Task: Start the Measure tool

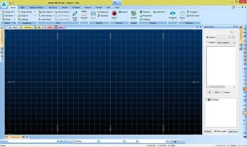Action: 103,12
